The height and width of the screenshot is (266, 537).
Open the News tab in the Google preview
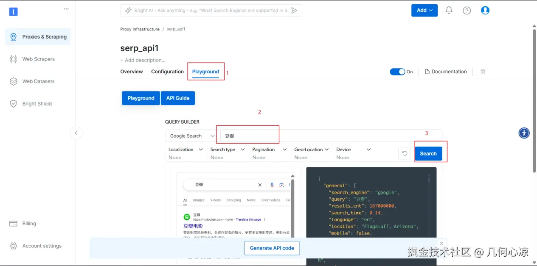point(251,200)
